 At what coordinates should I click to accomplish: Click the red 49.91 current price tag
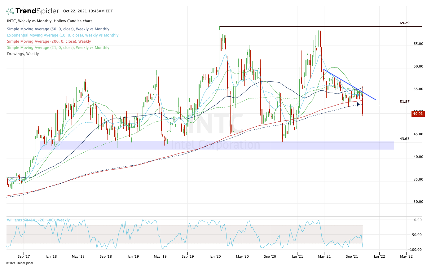pyautogui.click(x=418, y=114)
